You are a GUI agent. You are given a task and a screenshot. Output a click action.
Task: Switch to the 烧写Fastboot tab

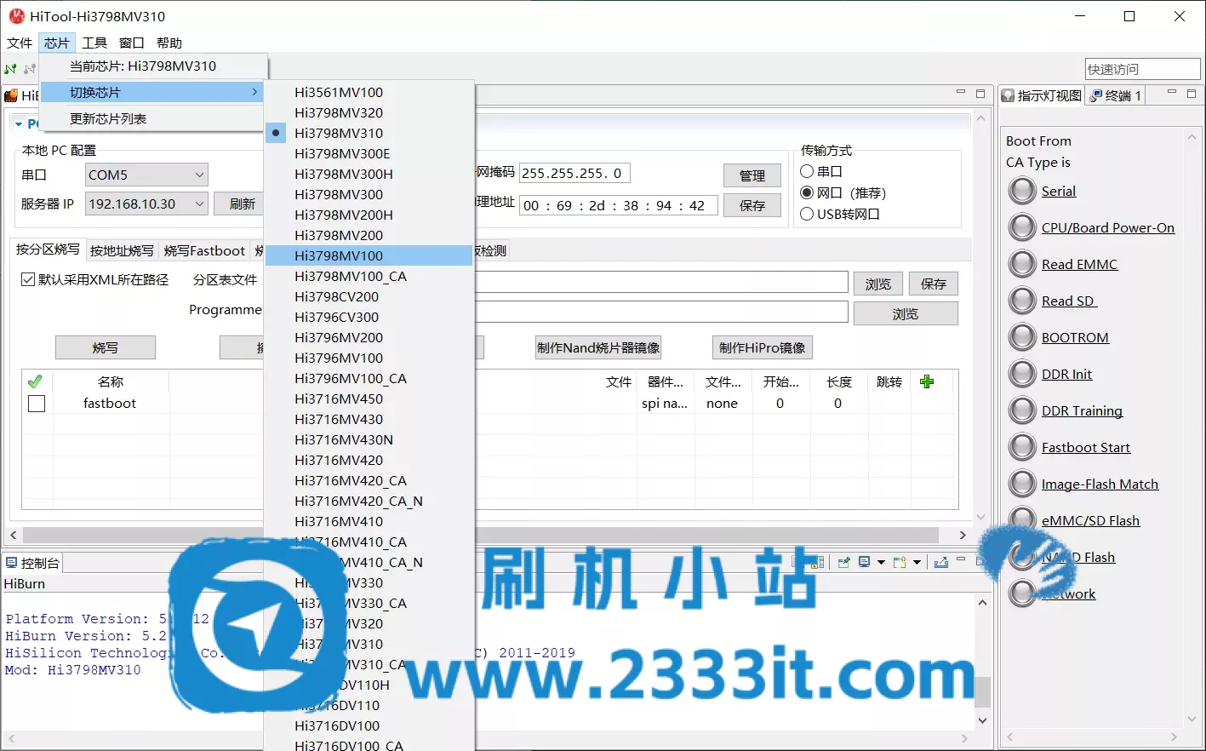(204, 250)
